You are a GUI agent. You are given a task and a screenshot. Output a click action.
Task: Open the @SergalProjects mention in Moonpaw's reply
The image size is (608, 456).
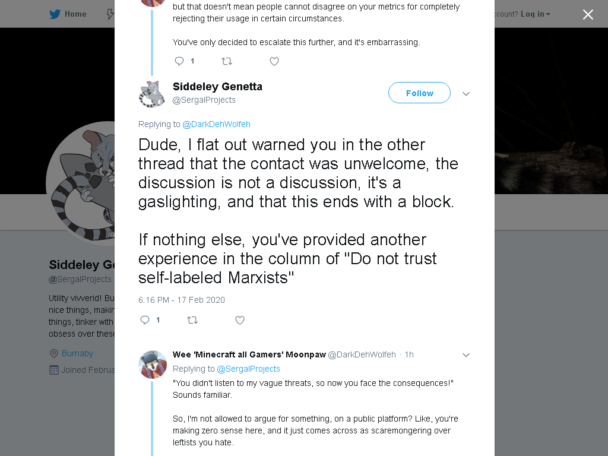(248, 369)
